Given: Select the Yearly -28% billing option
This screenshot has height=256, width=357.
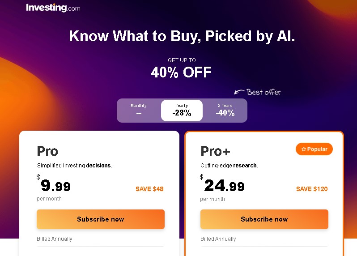Looking at the screenshot, I should [x=182, y=111].
